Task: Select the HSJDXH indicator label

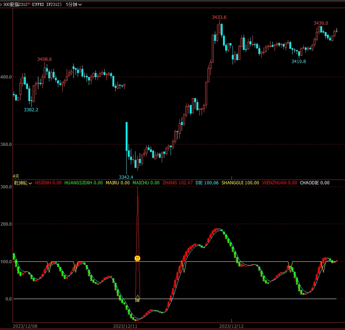Action: click(x=48, y=183)
